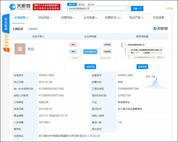Click the 工商信息 section heading

[x=18, y=29]
